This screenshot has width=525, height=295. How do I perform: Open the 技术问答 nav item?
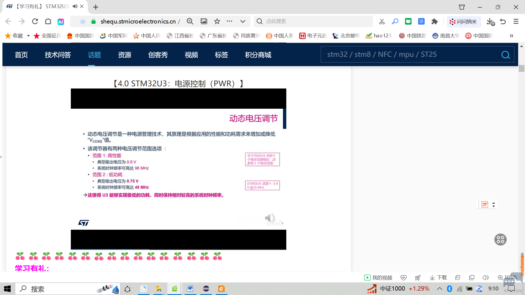pyautogui.click(x=58, y=55)
